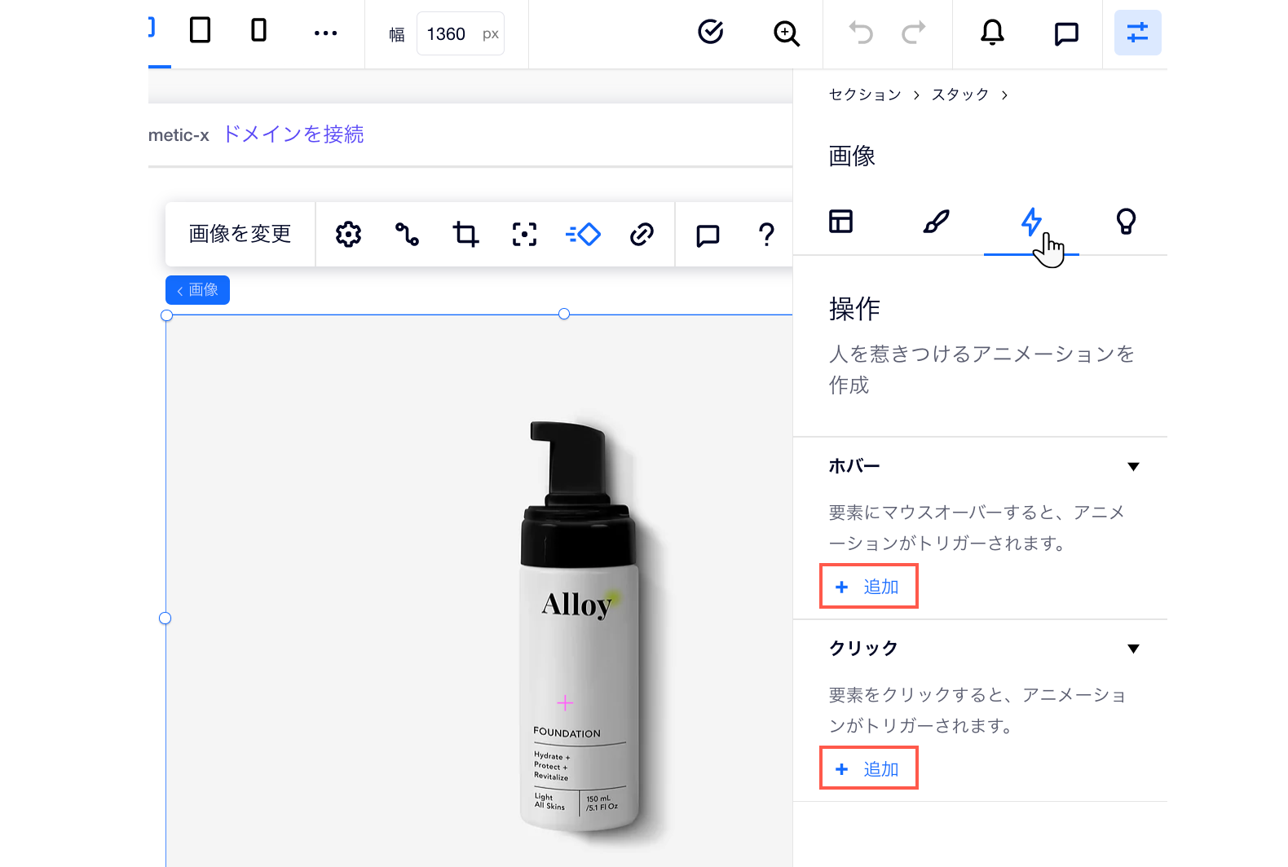Open the interactions lightning tab
This screenshot has height=867, width=1288.
tap(1031, 222)
